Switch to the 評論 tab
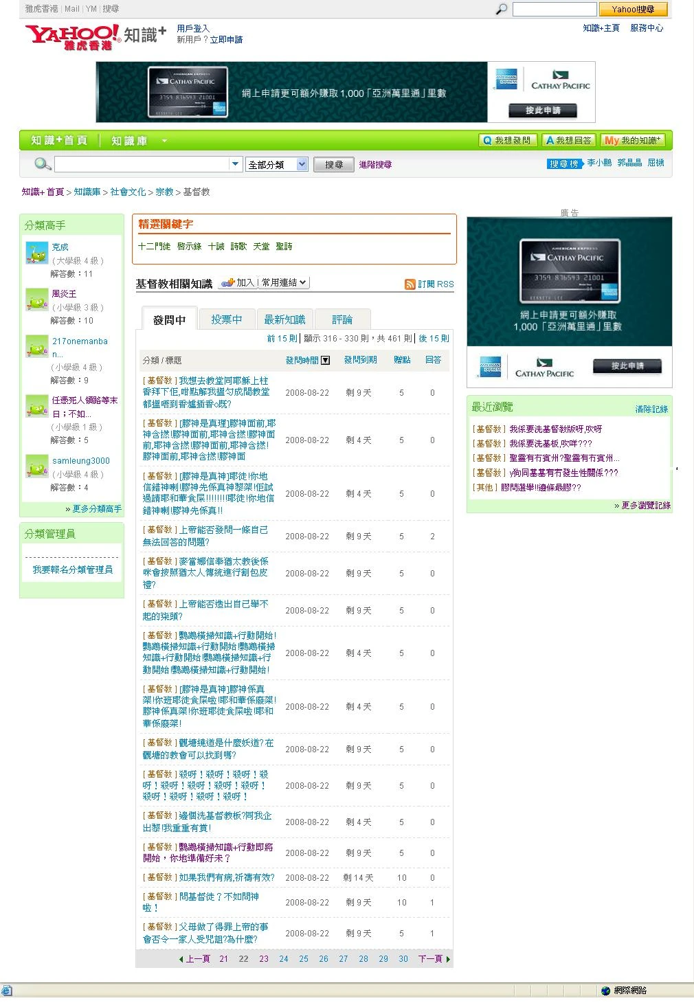The width and height of the screenshot is (694, 1003). 342,319
